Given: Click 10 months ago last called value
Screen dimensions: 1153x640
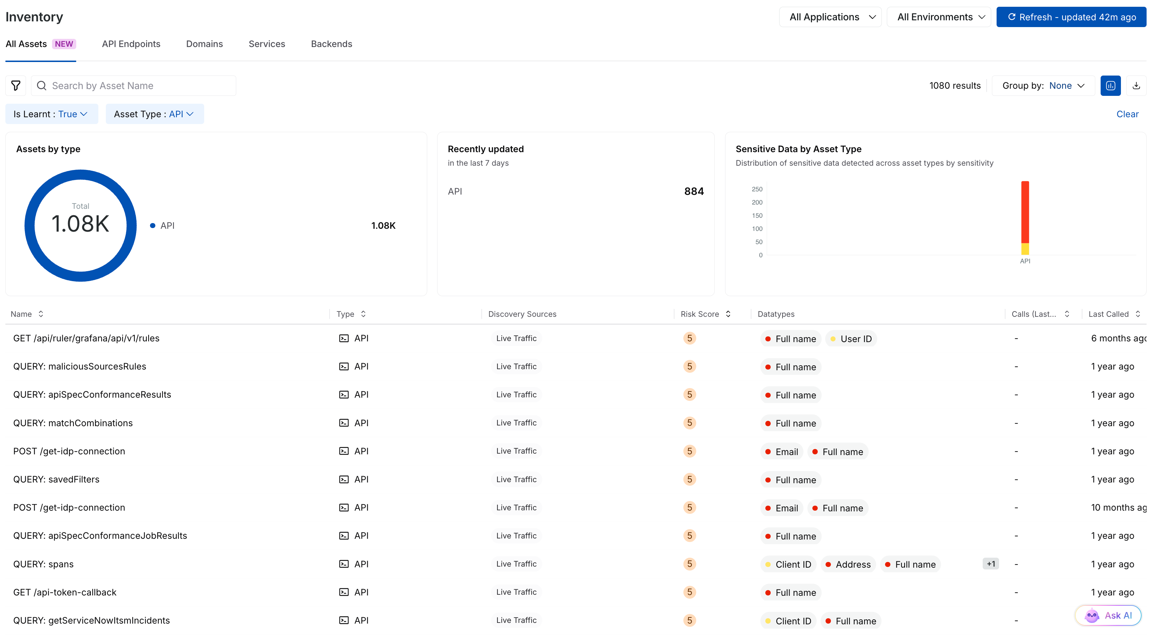Looking at the screenshot, I should click(1118, 507).
